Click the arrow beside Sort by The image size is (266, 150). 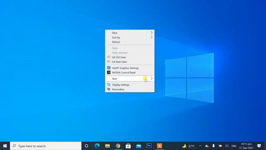[151, 37]
